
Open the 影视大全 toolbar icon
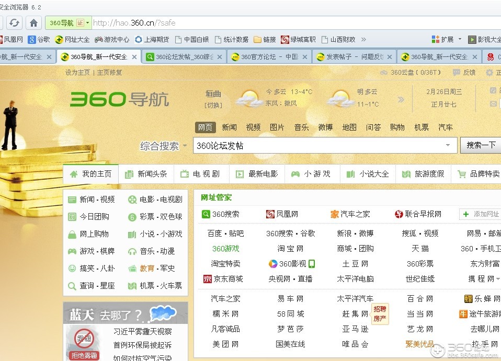click(472, 40)
